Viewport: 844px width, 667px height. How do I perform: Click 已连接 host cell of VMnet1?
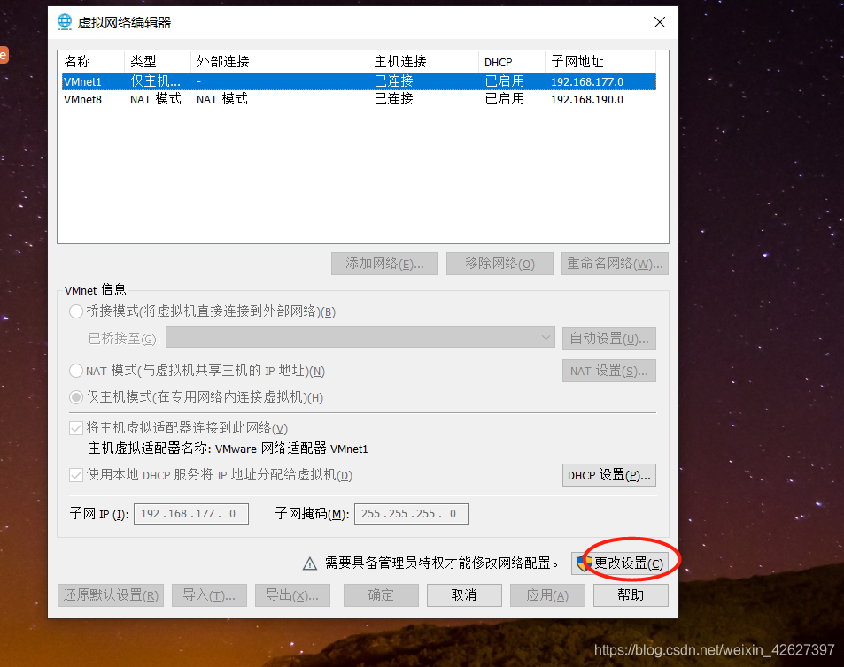coord(393,81)
